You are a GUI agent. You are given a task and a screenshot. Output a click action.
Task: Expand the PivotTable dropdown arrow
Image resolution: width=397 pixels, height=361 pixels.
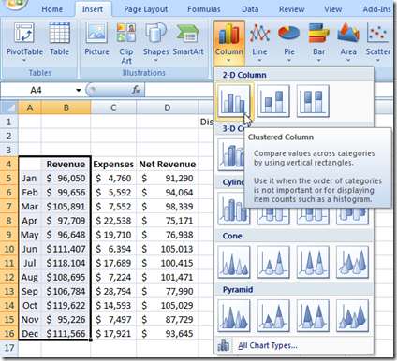[x=24, y=60]
